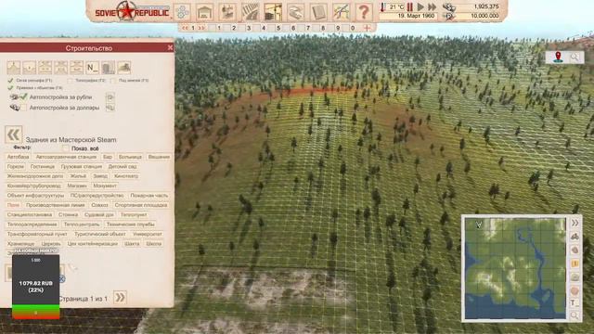
Task: Open the book icon in top toolbar
Action: coord(318,12)
